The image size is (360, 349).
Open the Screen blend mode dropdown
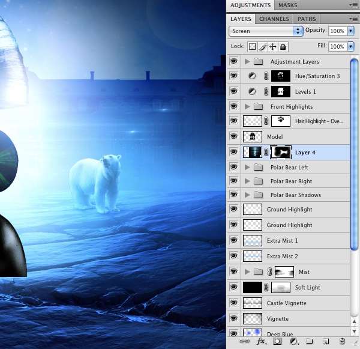tap(266, 31)
